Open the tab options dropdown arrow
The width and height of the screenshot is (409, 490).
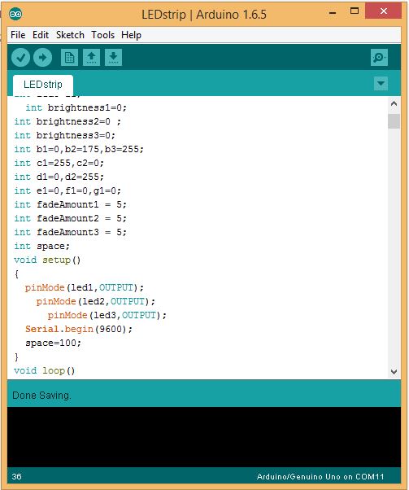381,84
